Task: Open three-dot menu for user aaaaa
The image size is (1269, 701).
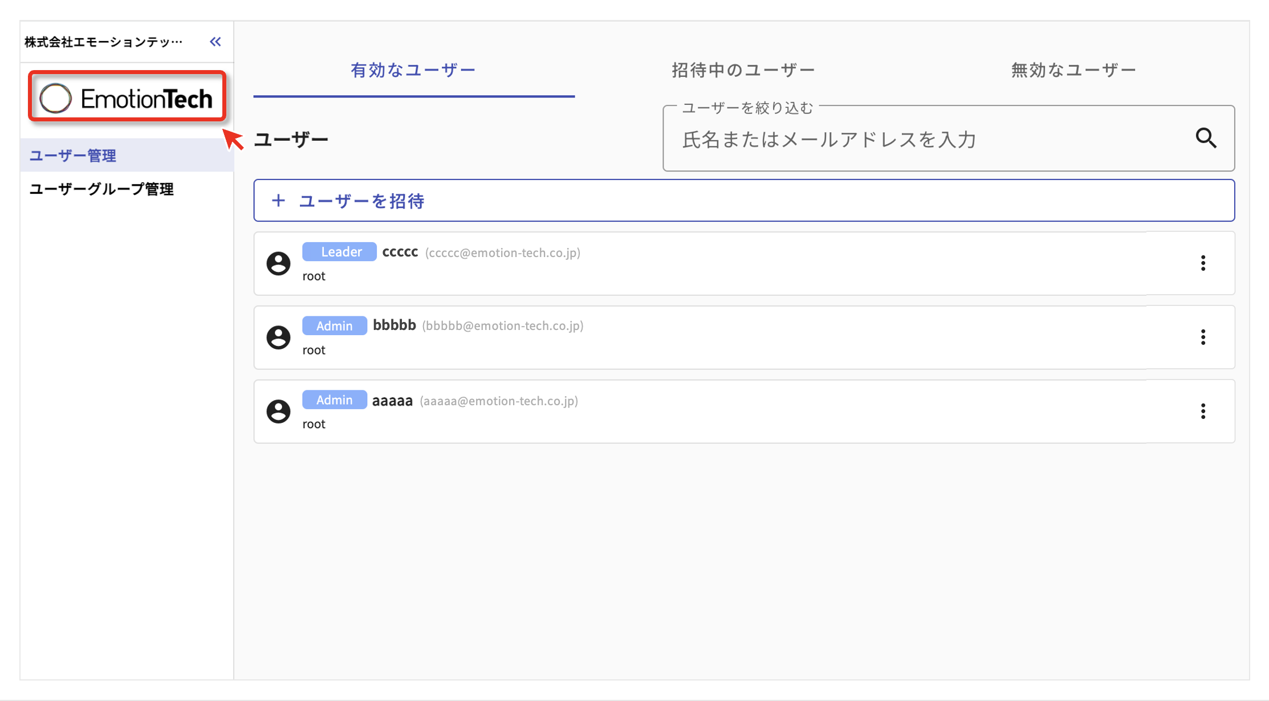Action: (x=1203, y=411)
